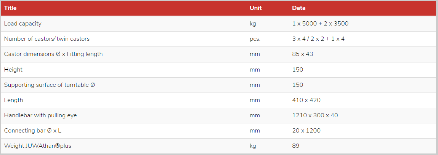The width and height of the screenshot is (438, 155).
Task: Click the load capacity value 1 x 5000 + 2 x 3500
Action: pyautogui.click(x=320, y=24)
